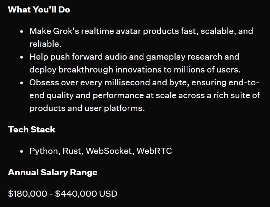Screen dimensions: 270x207
Task: Click the "Tech Stack" heading
Action: [x=31, y=129]
